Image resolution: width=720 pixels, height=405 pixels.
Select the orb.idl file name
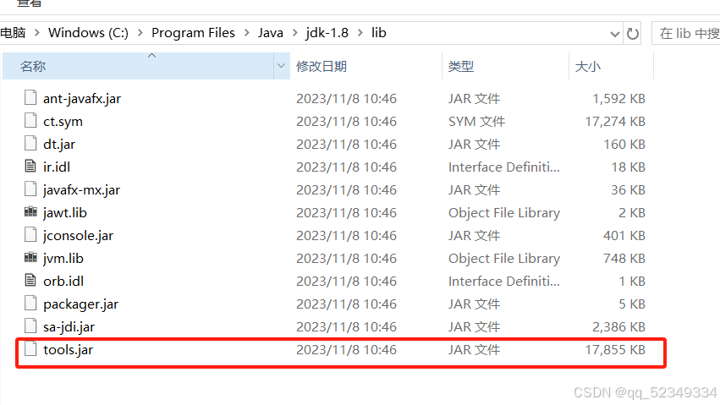click(x=63, y=282)
